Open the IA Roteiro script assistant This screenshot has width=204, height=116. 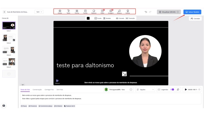[x=58, y=106]
